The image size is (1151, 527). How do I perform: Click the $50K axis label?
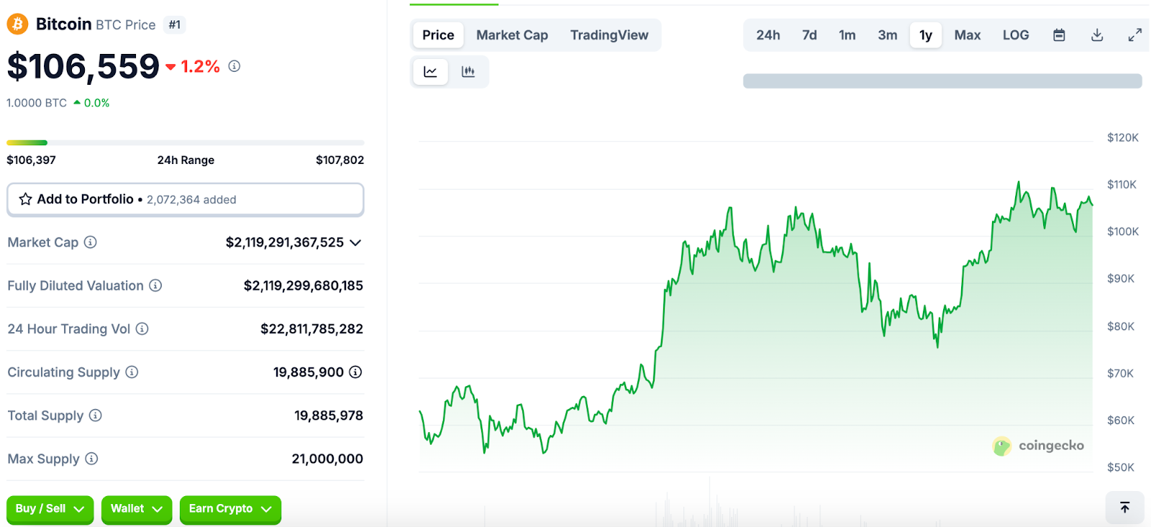point(1121,467)
